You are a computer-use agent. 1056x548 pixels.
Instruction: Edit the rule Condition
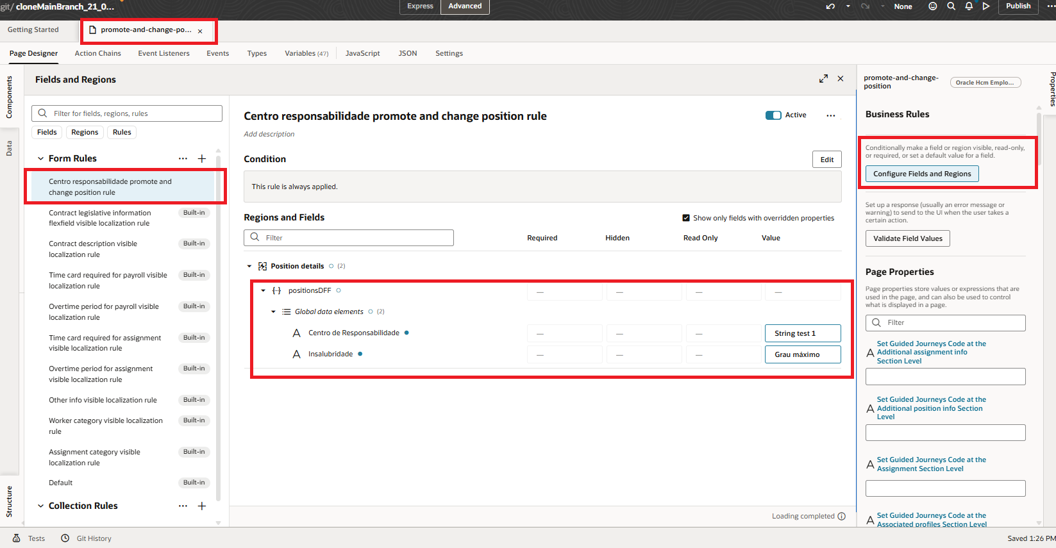tap(827, 160)
